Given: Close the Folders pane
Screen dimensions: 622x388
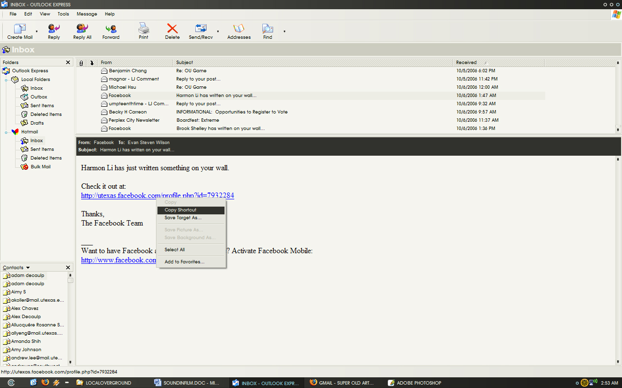Looking at the screenshot, I should tap(68, 63).
